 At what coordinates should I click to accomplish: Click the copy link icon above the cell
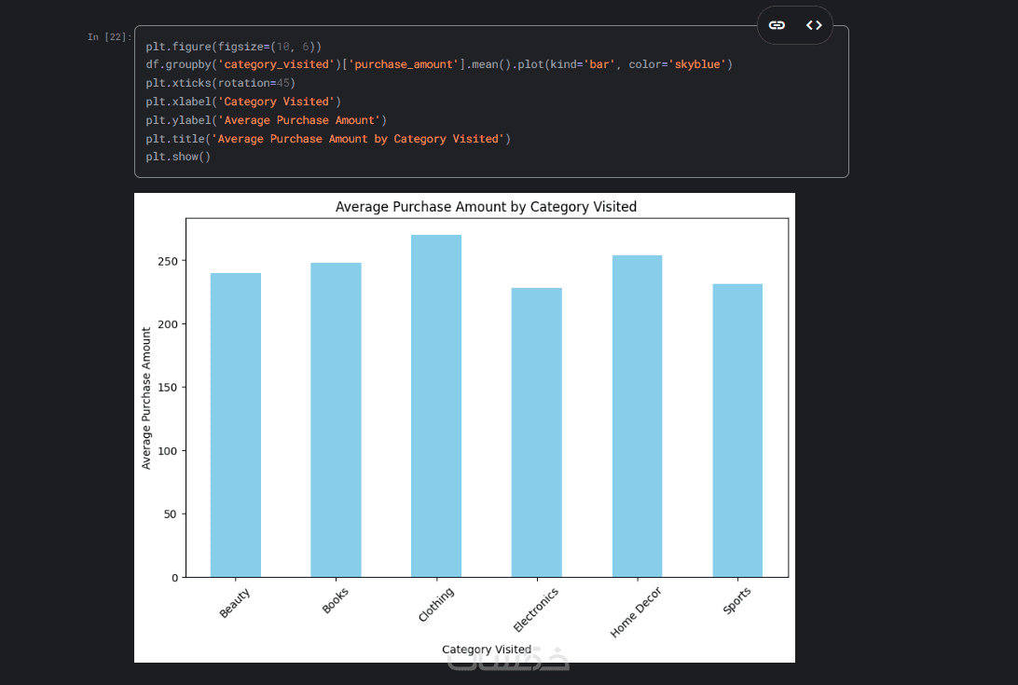[777, 25]
